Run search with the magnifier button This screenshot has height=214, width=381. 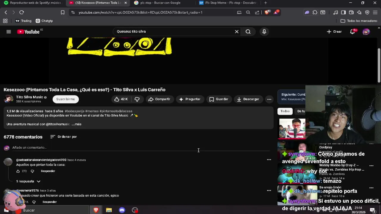click(x=248, y=32)
